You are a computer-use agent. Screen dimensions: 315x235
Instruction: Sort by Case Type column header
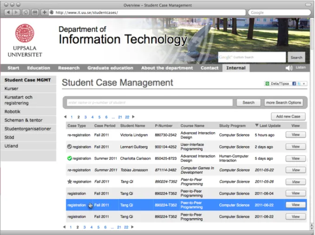pos(77,126)
